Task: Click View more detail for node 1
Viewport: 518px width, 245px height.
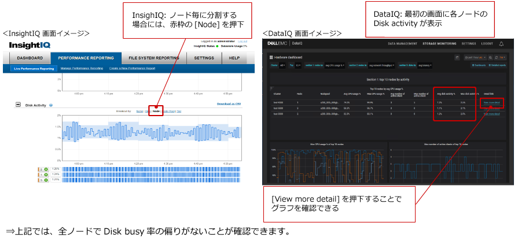Action: 491,102
